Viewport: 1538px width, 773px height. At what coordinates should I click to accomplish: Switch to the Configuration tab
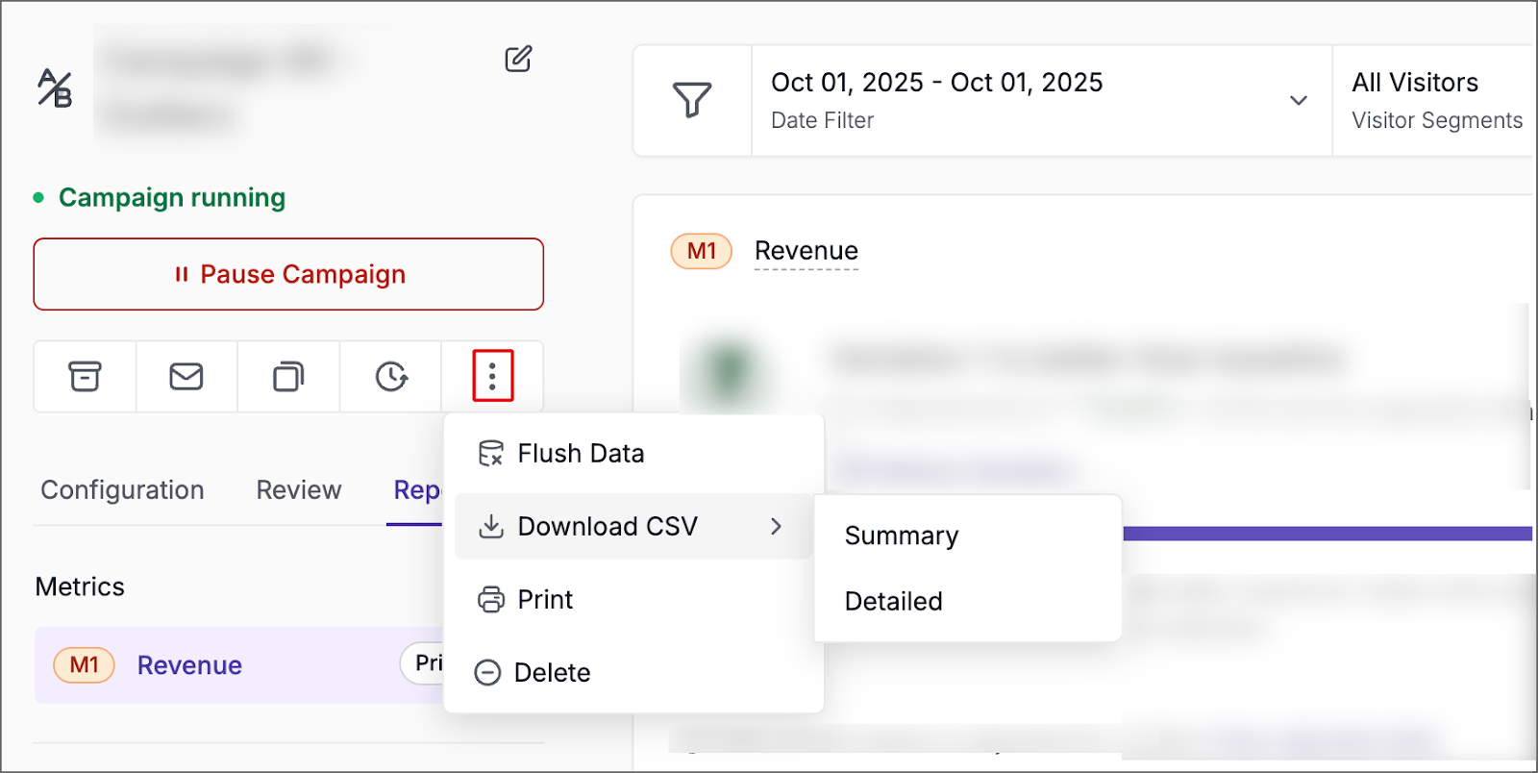coord(122,490)
